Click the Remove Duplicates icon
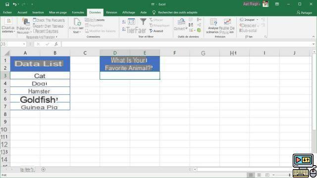 pyautogui.click(x=191, y=25)
